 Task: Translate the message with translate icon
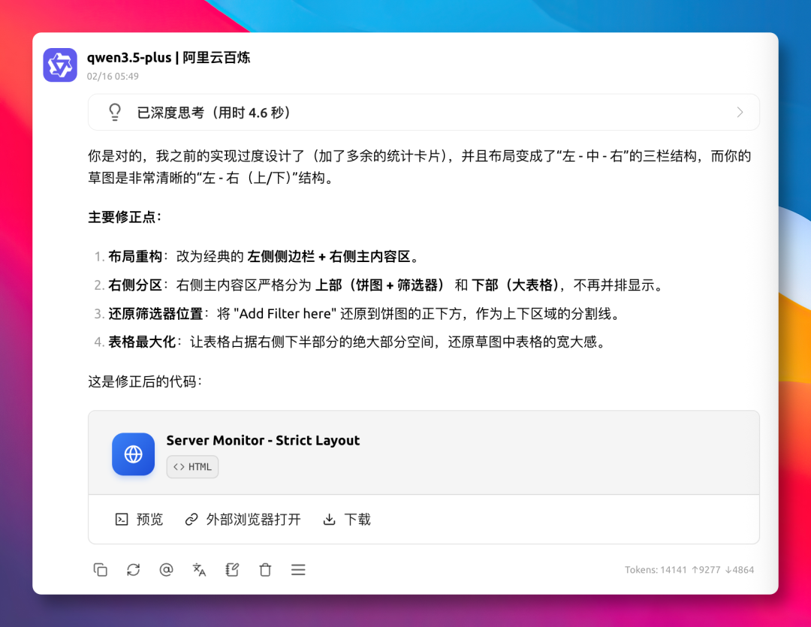click(x=199, y=570)
